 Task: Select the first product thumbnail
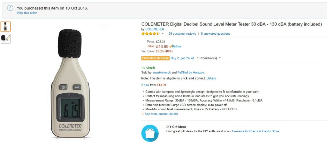tap(5, 26)
